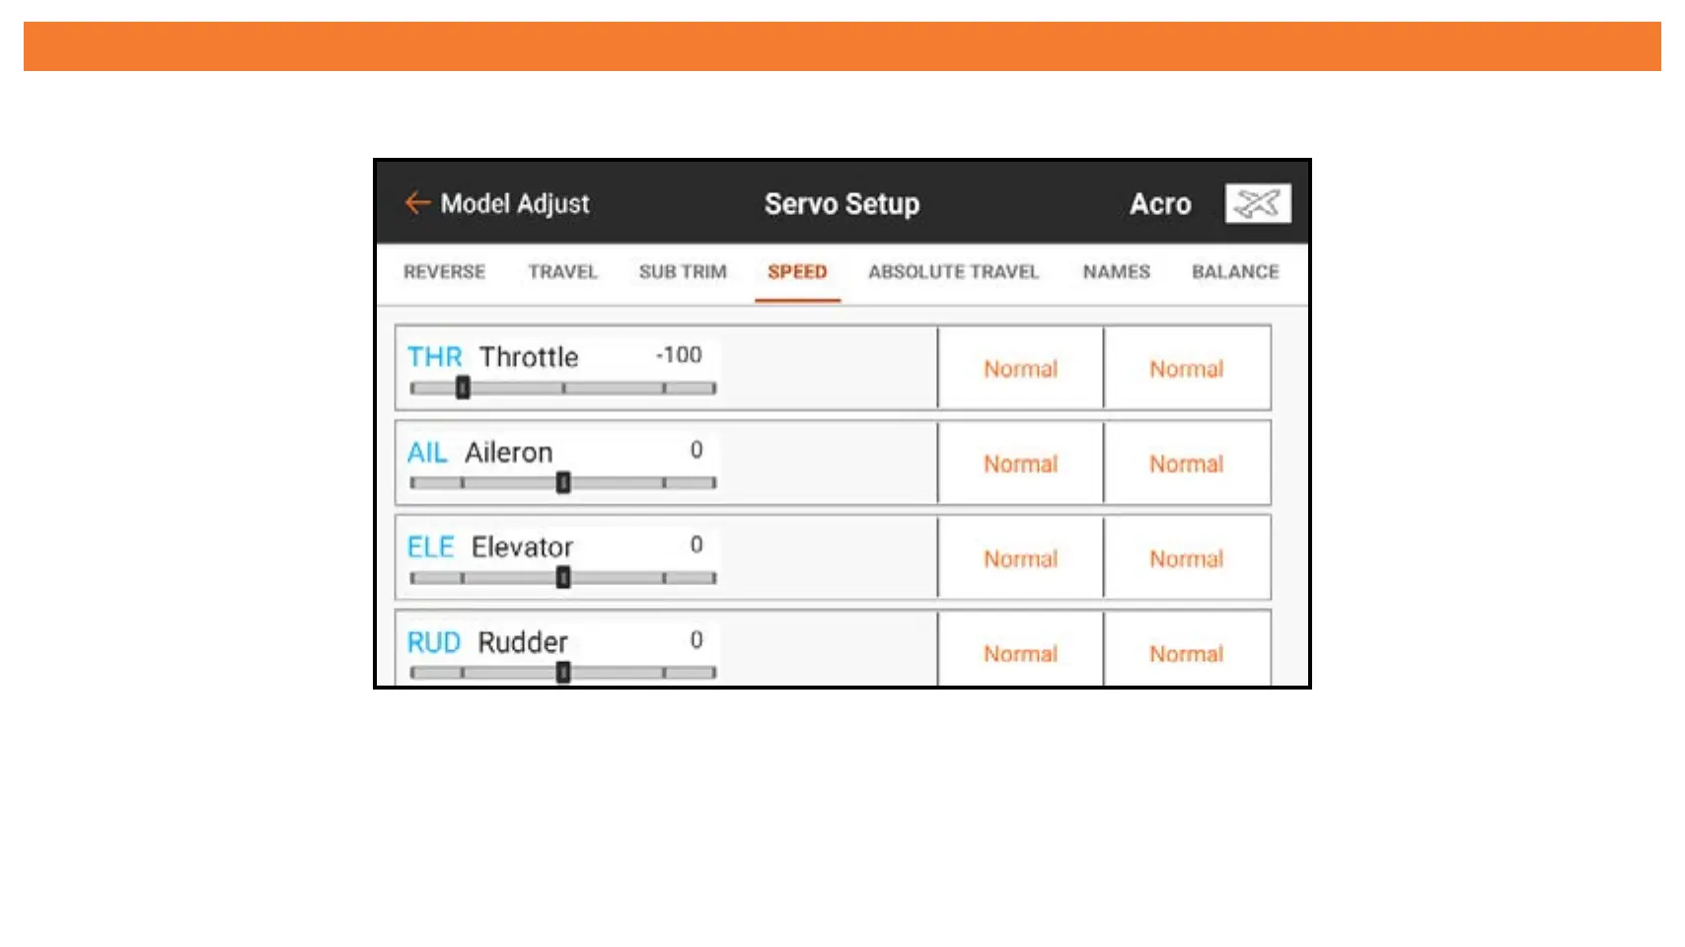Click Throttle second Normal speed box

coord(1187,368)
